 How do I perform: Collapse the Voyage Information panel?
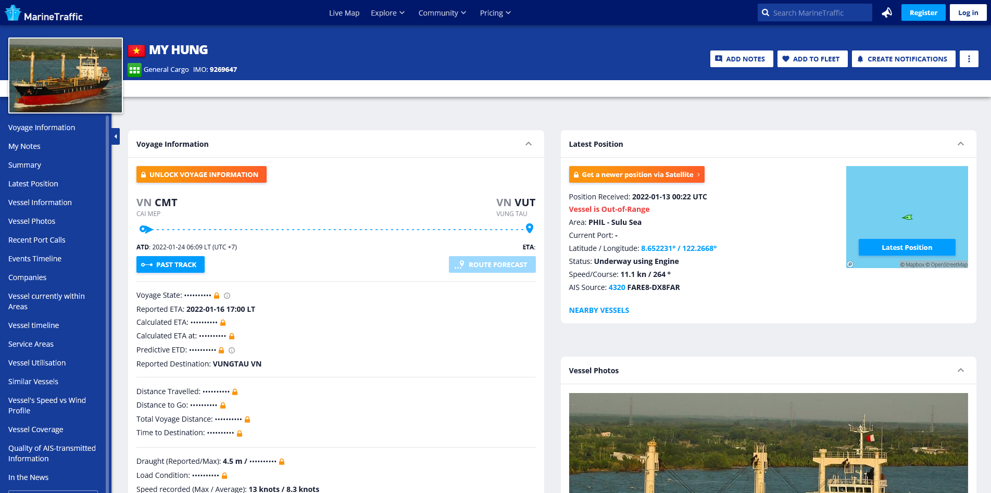pyautogui.click(x=529, y=144)
